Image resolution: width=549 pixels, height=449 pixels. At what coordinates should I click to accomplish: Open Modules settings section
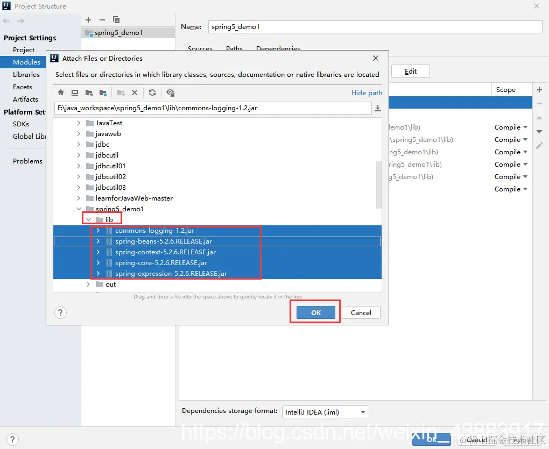(x=26, y=62)
